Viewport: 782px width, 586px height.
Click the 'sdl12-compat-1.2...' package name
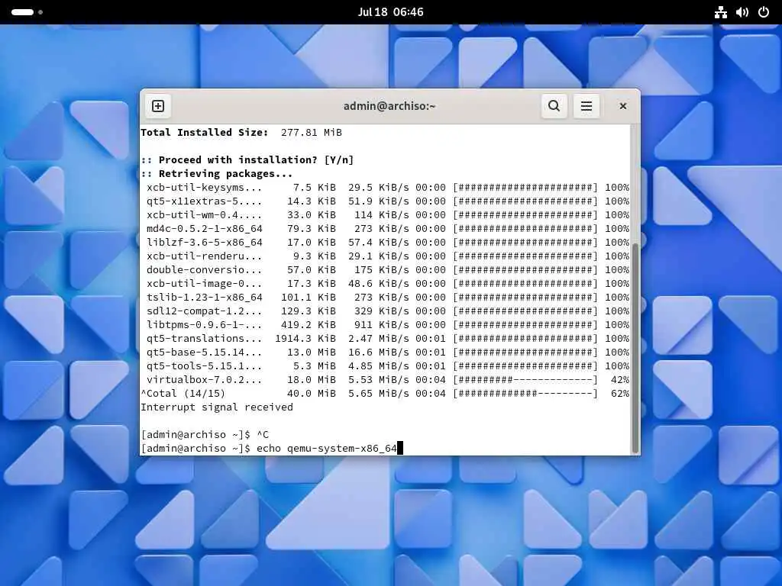click(204, 311)
